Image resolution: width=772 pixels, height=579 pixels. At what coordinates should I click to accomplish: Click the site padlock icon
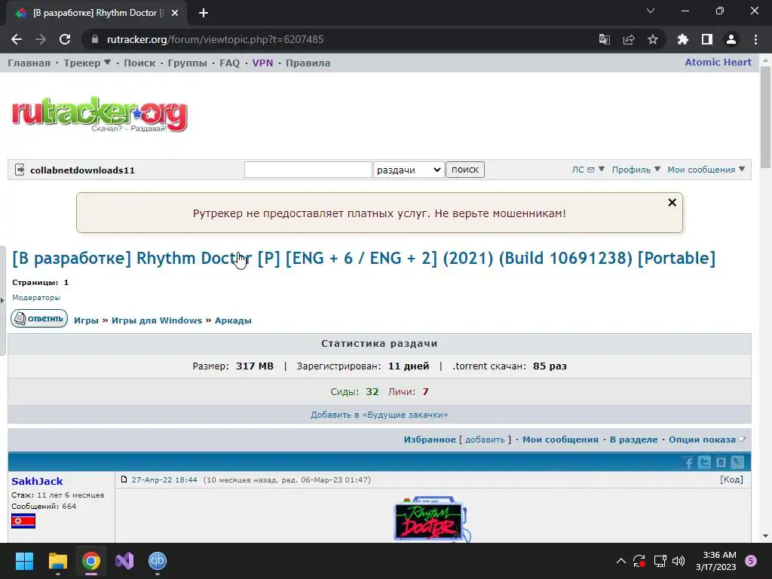(95, 39)
